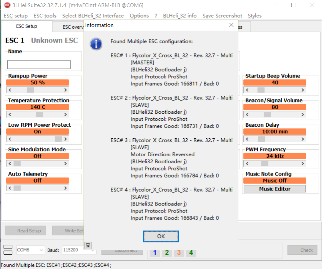Open the ESC setup menu

pos(16,16)
